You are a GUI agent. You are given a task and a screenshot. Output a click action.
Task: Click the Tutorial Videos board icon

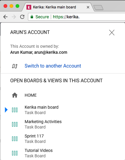coord(15,153)
